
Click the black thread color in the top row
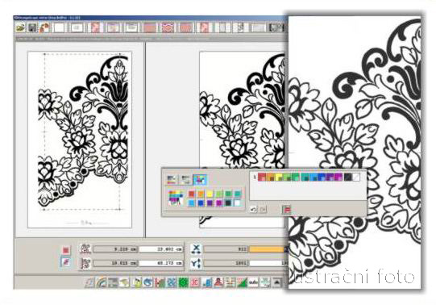click(348, 177)
